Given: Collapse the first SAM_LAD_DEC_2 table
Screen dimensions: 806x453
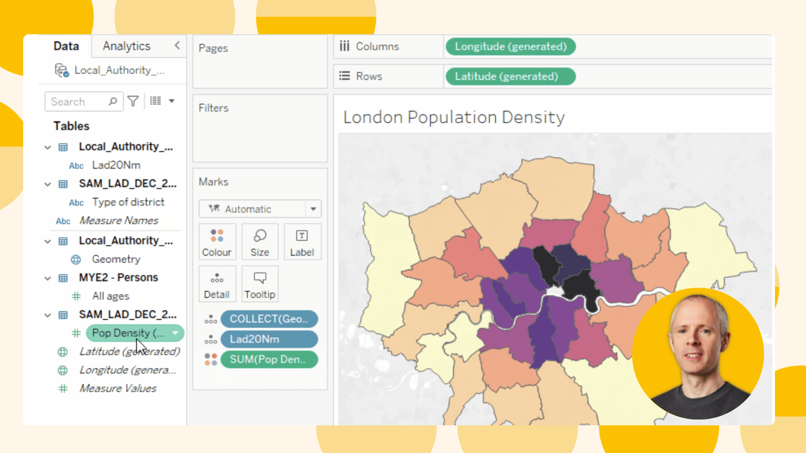Looking at the screenshot, I should pos(47,184).
